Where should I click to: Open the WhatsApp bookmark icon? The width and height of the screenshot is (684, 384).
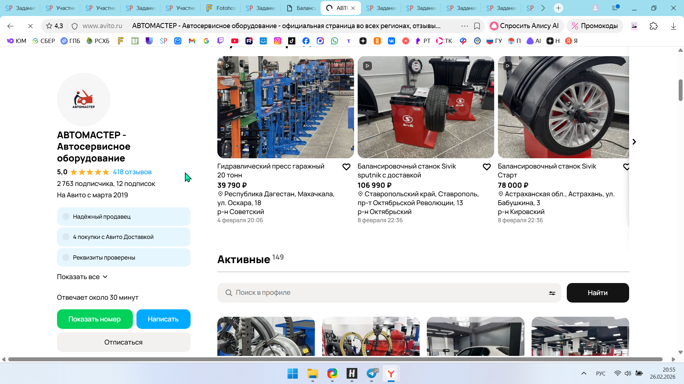pyautogui.click(x=335, y=41)
